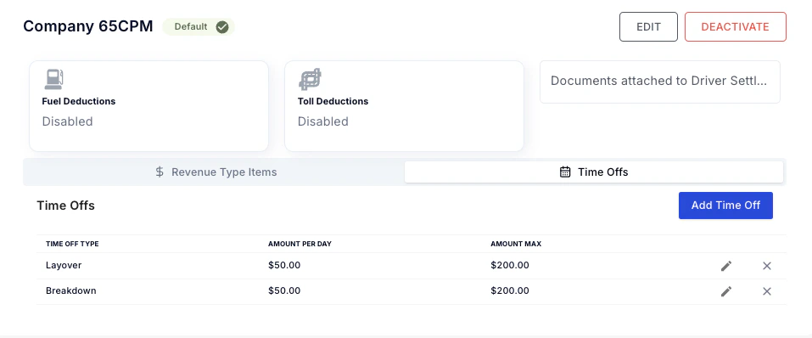Click the Time Offs section heading
This screenshot has width=812, height=338.
pyautogui.click(x=66, y=206)
